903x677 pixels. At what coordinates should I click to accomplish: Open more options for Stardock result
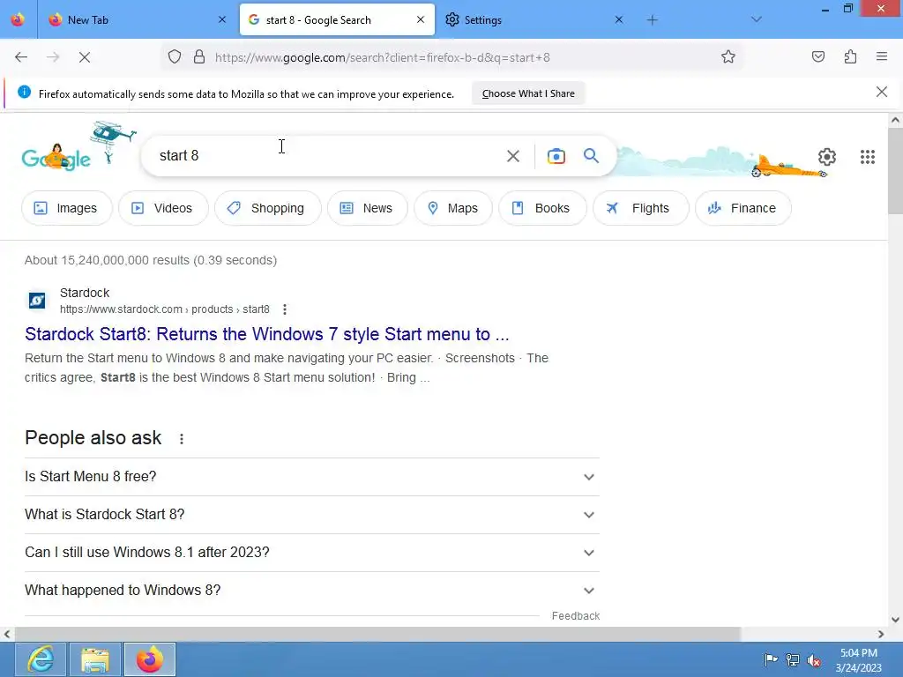click(285, 309)
